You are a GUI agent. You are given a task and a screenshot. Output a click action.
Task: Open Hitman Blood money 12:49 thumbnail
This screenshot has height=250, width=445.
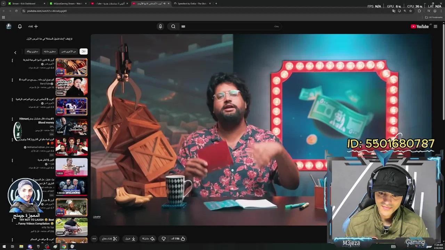click(72, 126)
